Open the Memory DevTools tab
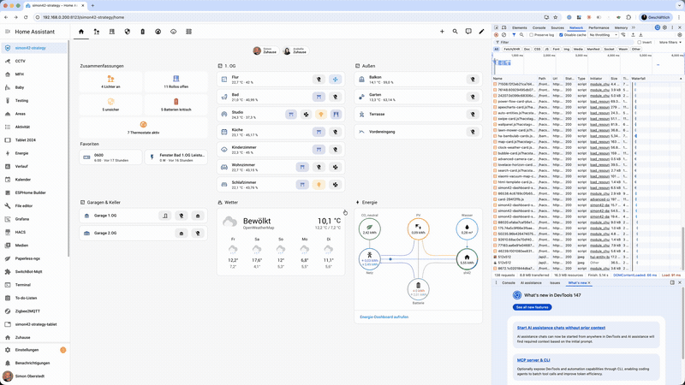The image size is (685, 385). [621, 27]
